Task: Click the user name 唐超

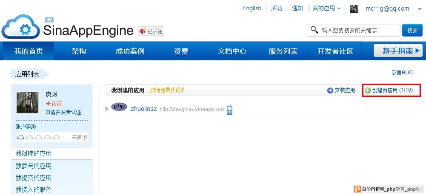Action: [x=51, y=95]
